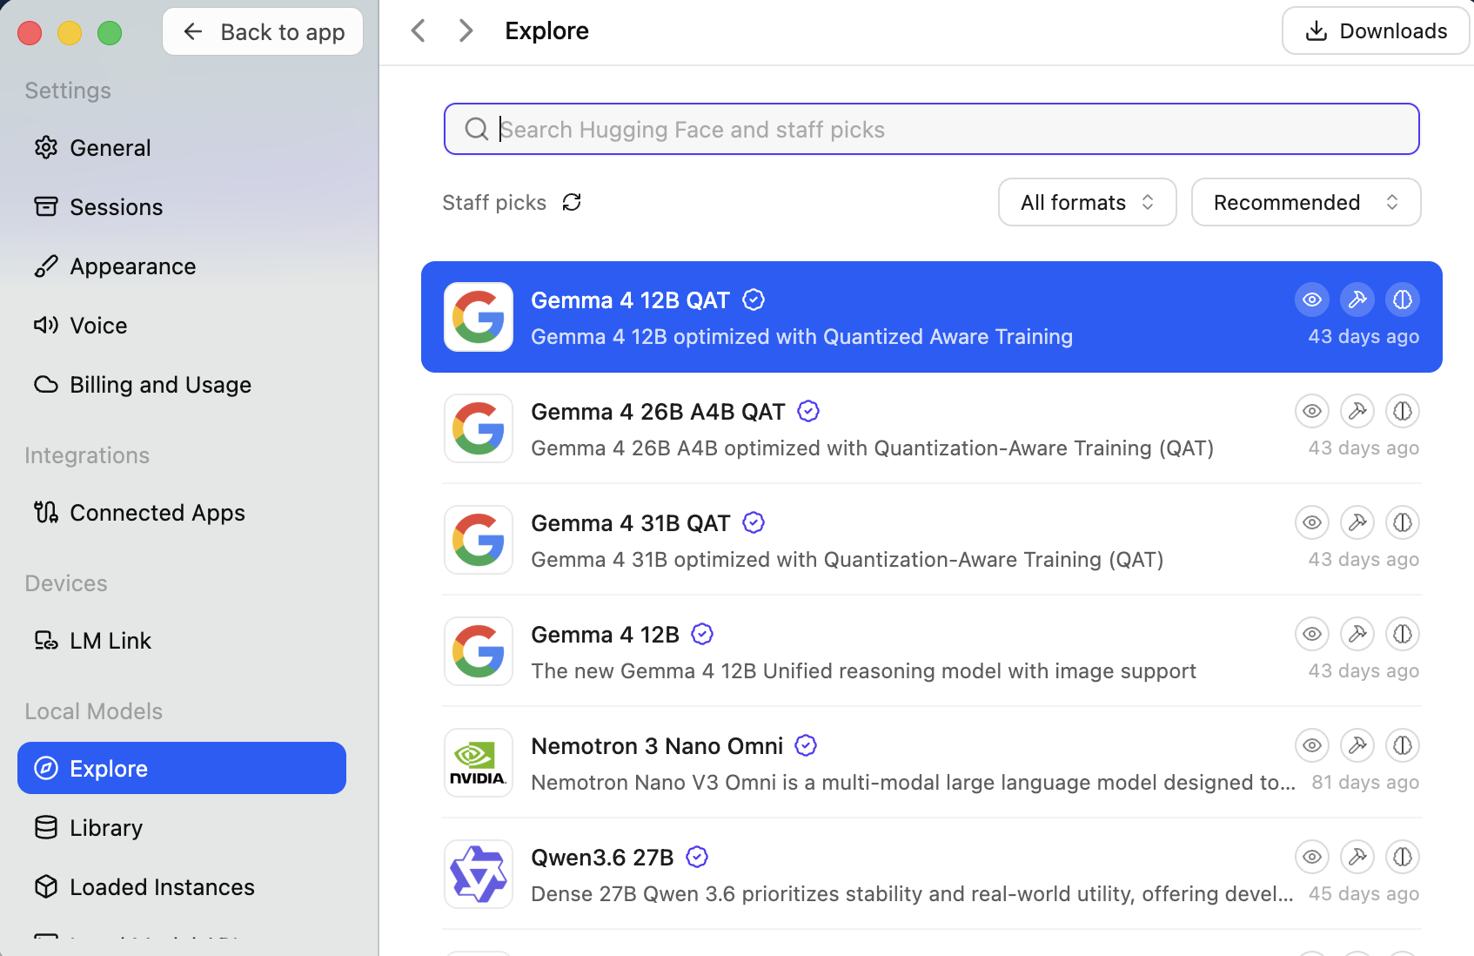Viewport: 1474px width, 956px height.
Task: Select the Gemma 4 12B QAT model title
Action: 630,300
